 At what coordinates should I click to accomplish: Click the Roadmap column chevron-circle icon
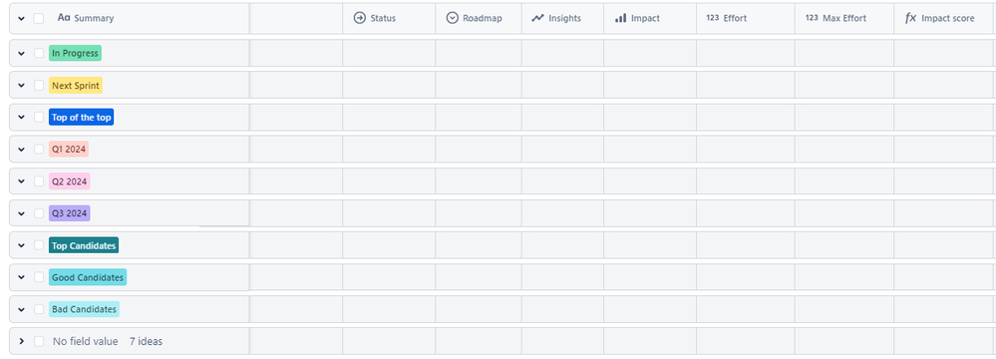pyautogui.click(x=453, y=18)
